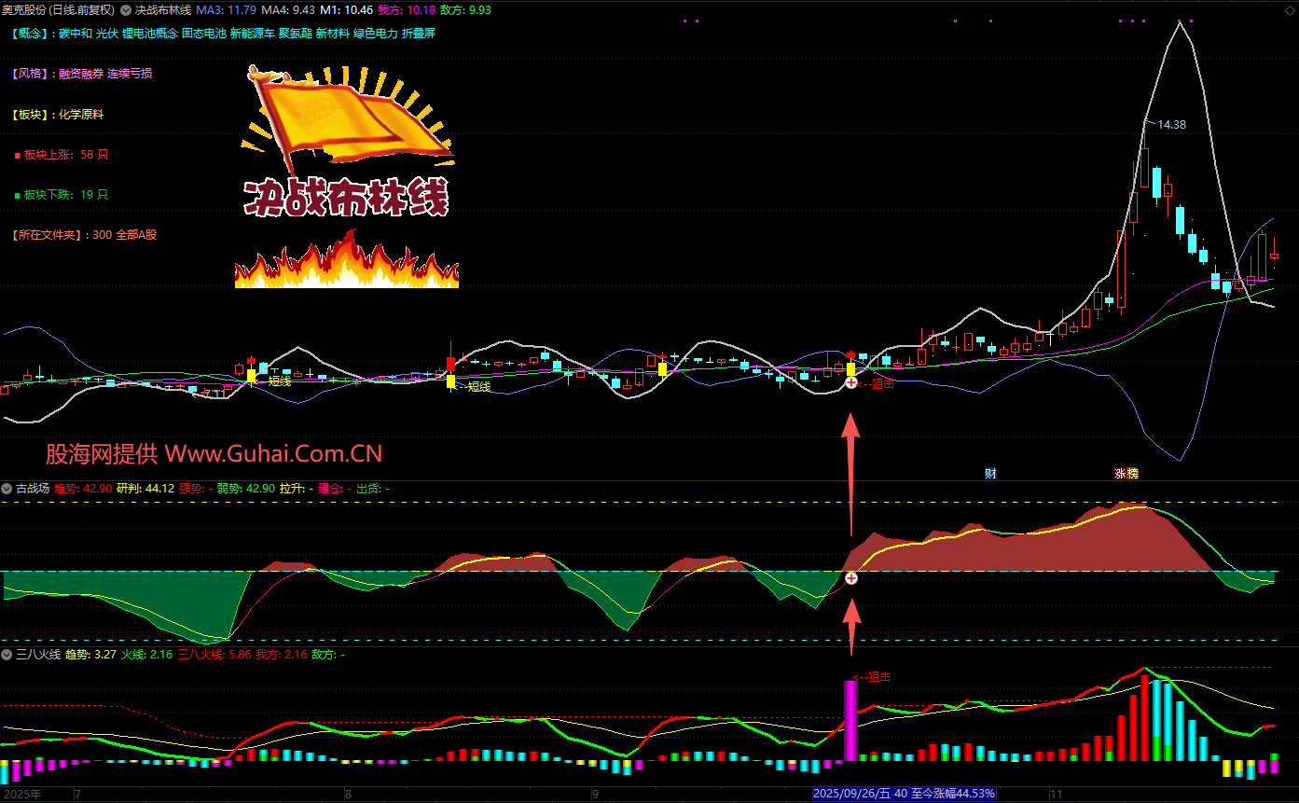Select the 化学原料 sector label
This screenshot has height=803, width=1299.
point(81,115)
